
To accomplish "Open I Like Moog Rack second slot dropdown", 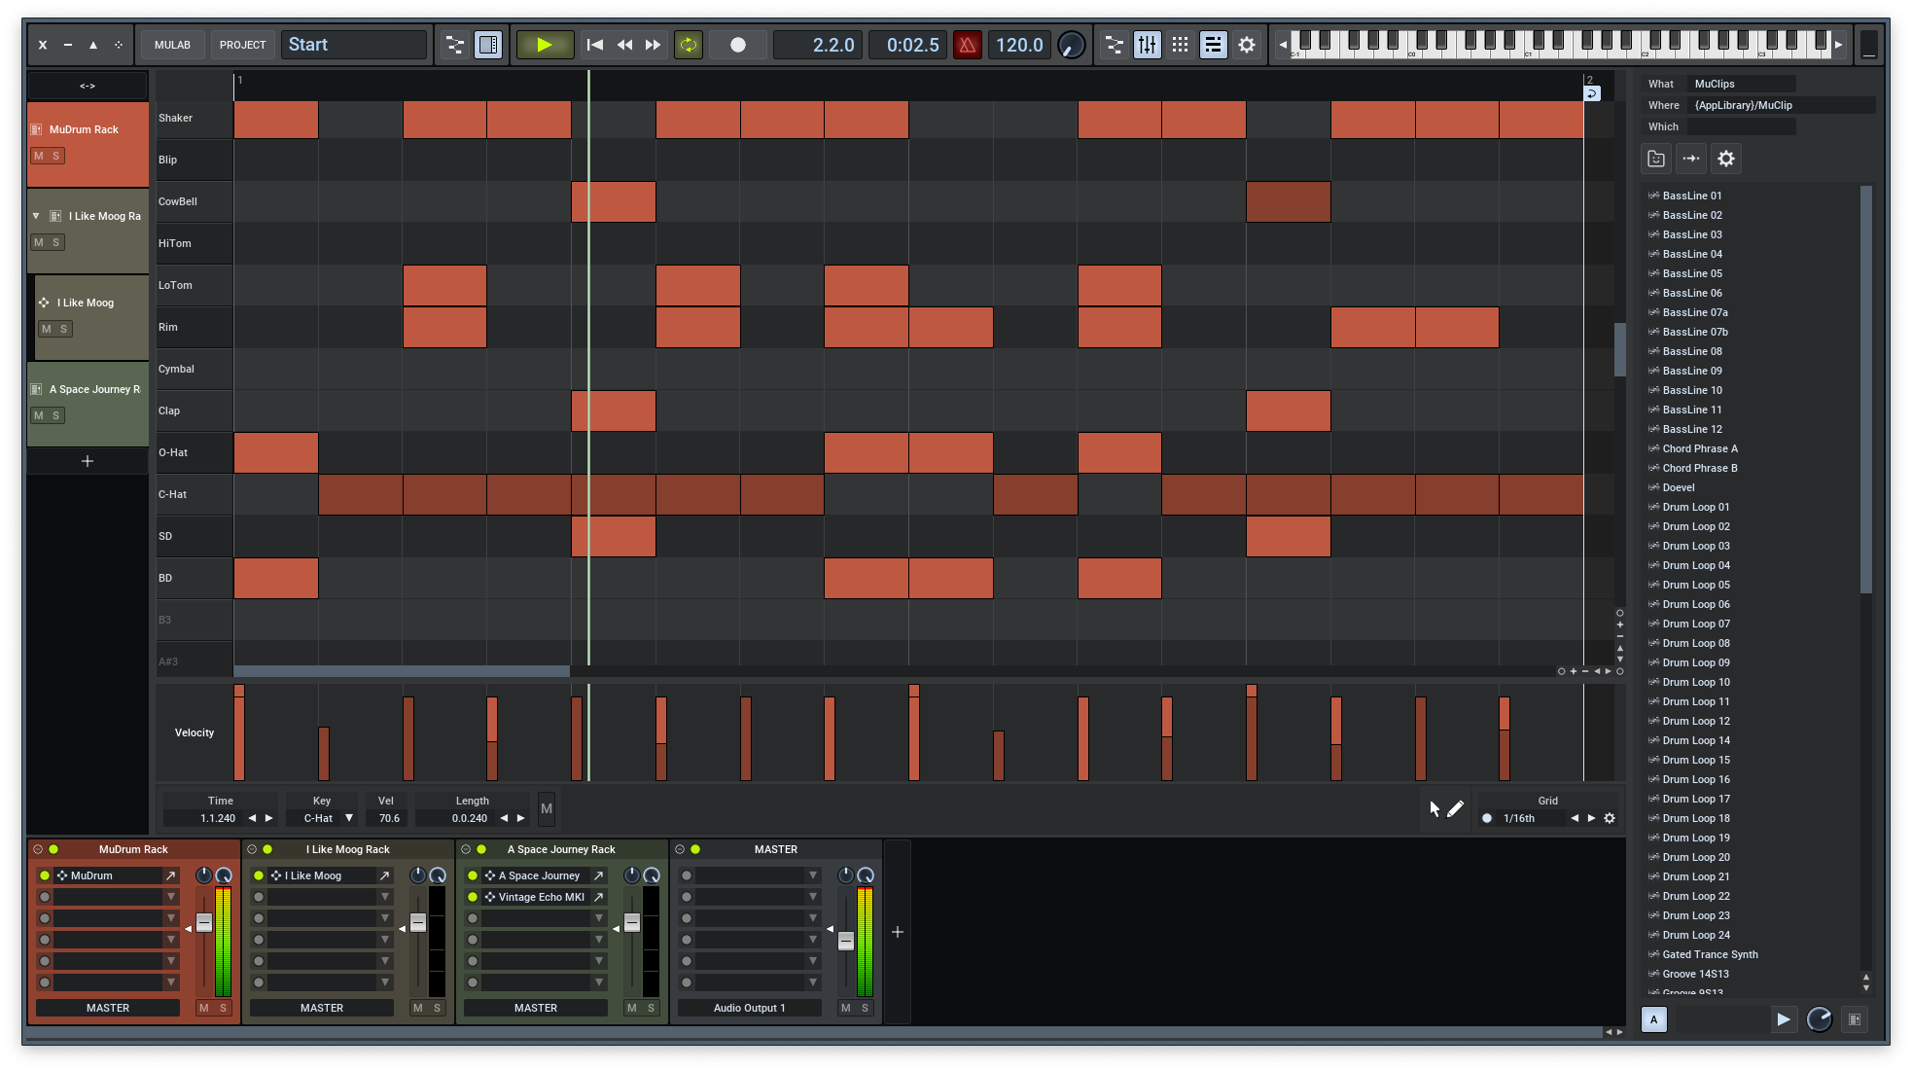I will coord(385,897).
